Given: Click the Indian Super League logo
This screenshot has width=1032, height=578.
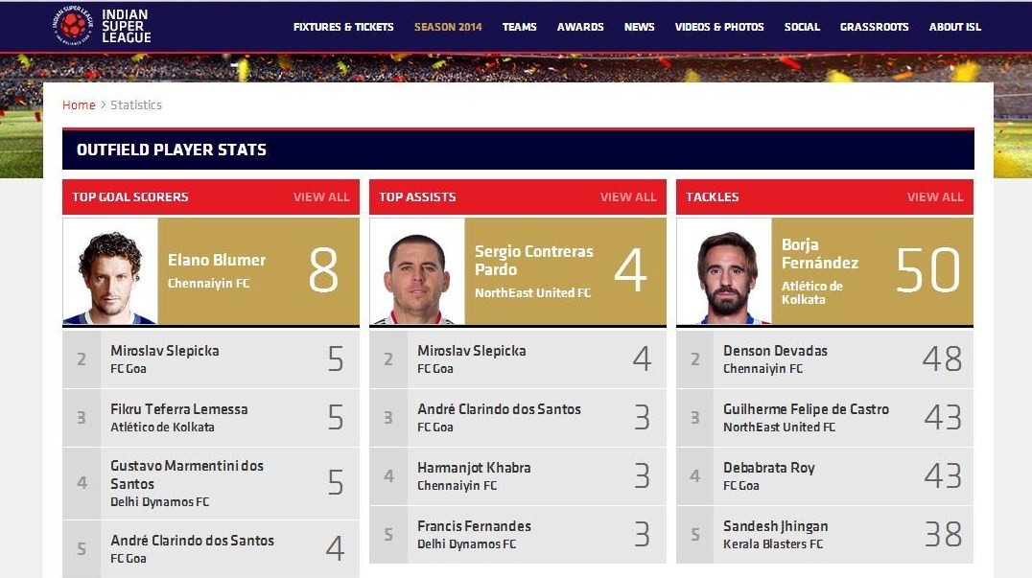Looking at the screenshot, I should click(x=102, y=26).
